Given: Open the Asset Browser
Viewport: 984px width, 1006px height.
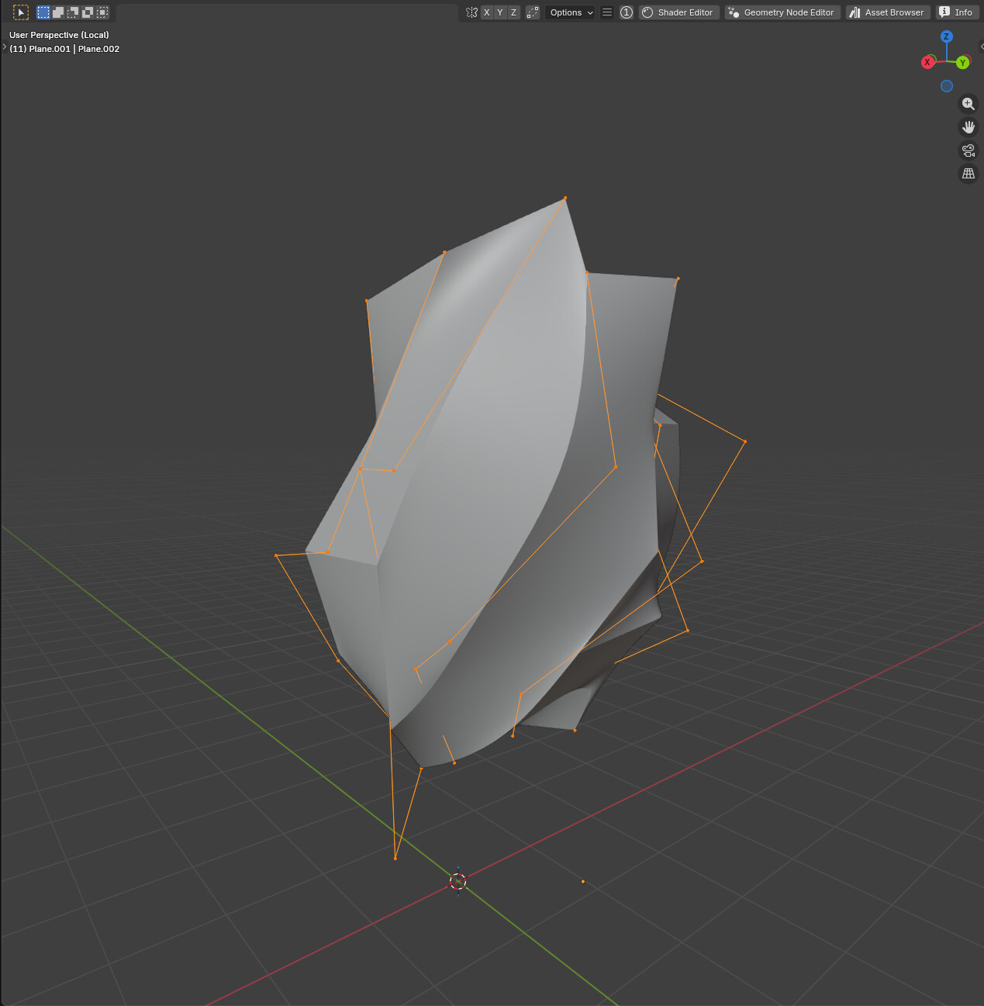Looking at the screenshot, I should [x=887, y=12].
